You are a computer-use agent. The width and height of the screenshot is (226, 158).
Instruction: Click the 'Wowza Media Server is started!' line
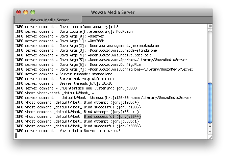point(68,131)
